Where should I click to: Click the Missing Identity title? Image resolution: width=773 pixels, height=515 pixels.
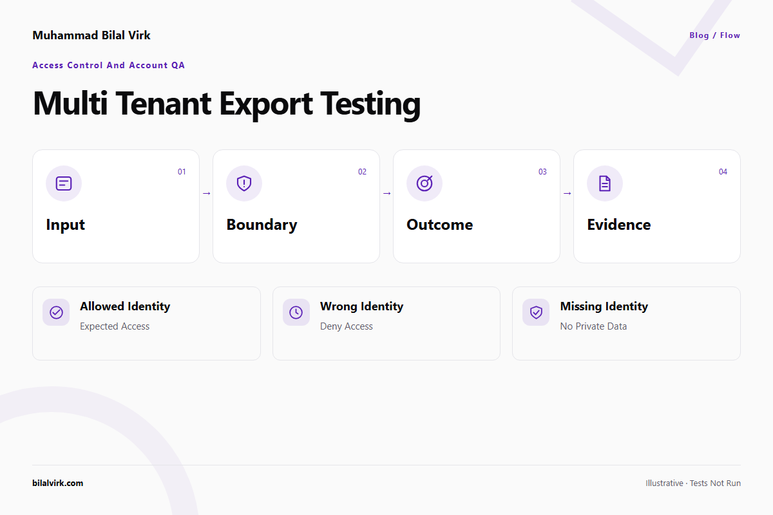(x=604, y=306)
